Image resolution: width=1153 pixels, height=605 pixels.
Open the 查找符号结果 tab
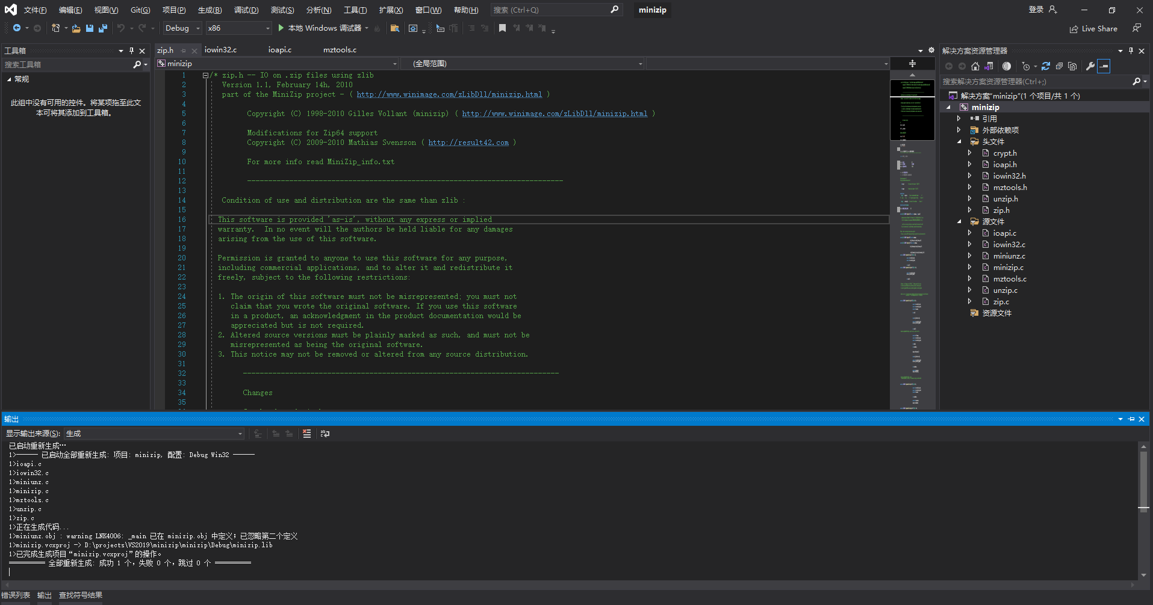pyautogui.click(x=81, y=595)
